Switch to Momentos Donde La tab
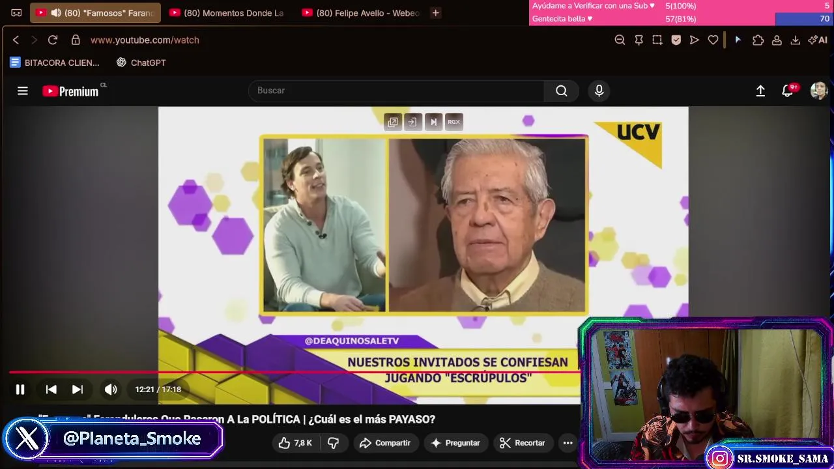This screenshot has width=834, height=469. 226,12
